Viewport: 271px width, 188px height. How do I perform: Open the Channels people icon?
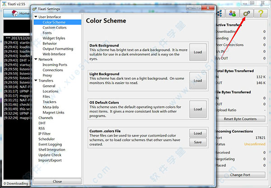pos(233,14)
